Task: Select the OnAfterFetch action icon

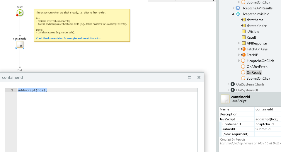Action: (243, 67)
